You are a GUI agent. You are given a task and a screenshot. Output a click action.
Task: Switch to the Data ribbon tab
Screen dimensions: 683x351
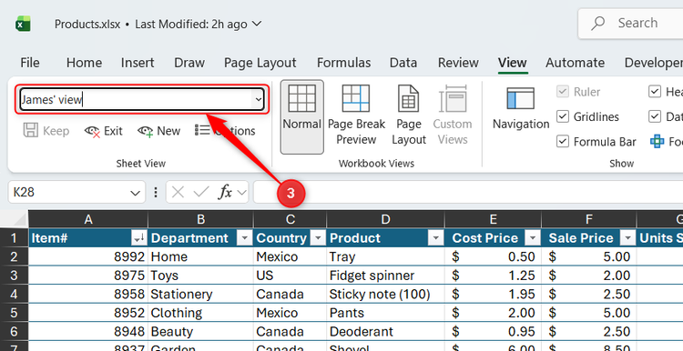click(x=403, y=63)
